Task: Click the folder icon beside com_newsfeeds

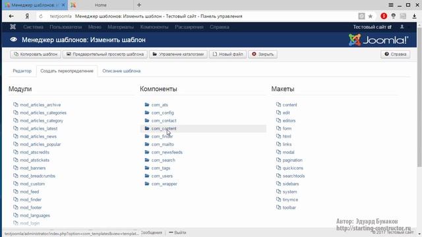Action: (147, 152)
